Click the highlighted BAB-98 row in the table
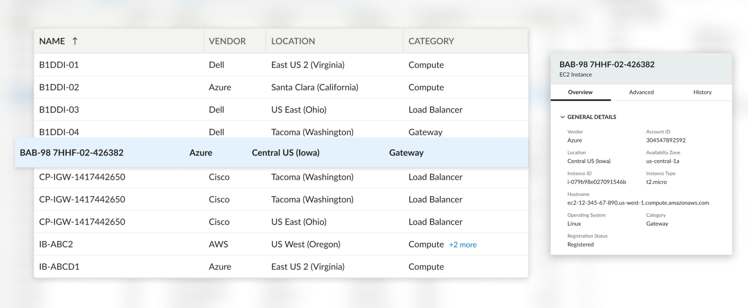The width and height of the screenshot is (748, 308). point(72,153)
